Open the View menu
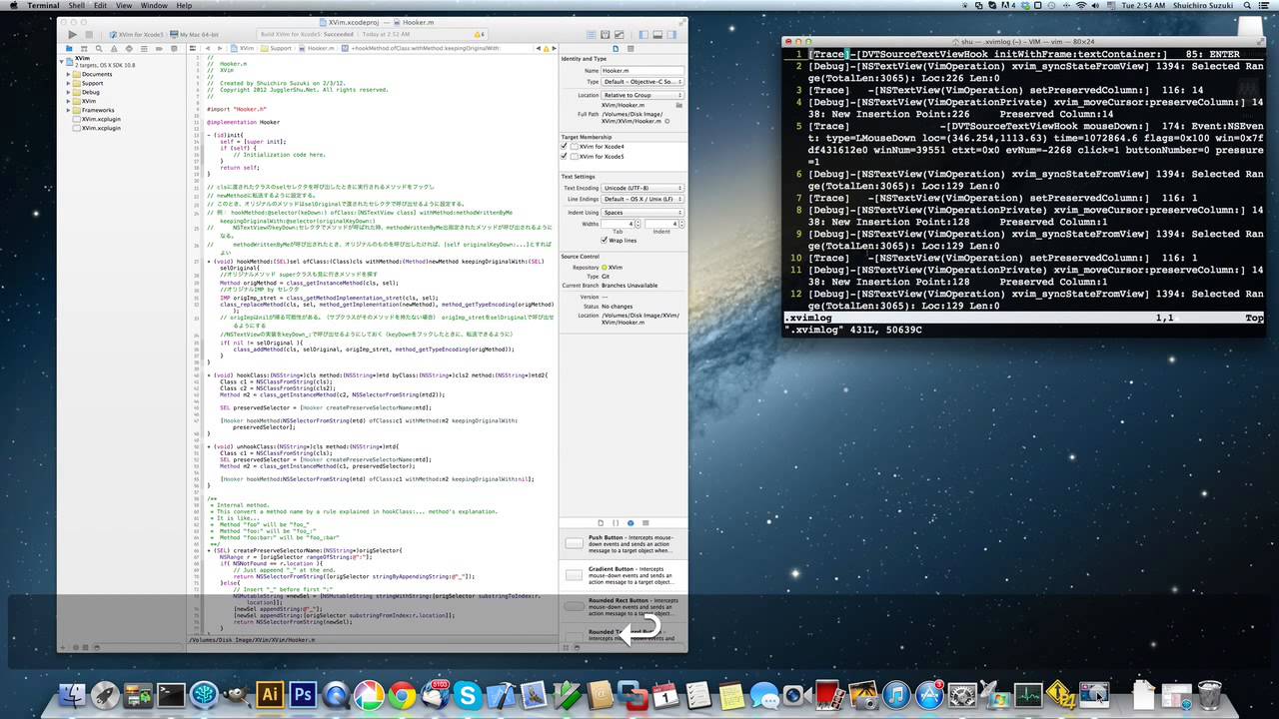The height and width of the screenshot is (719, 1279). (123, 6)
